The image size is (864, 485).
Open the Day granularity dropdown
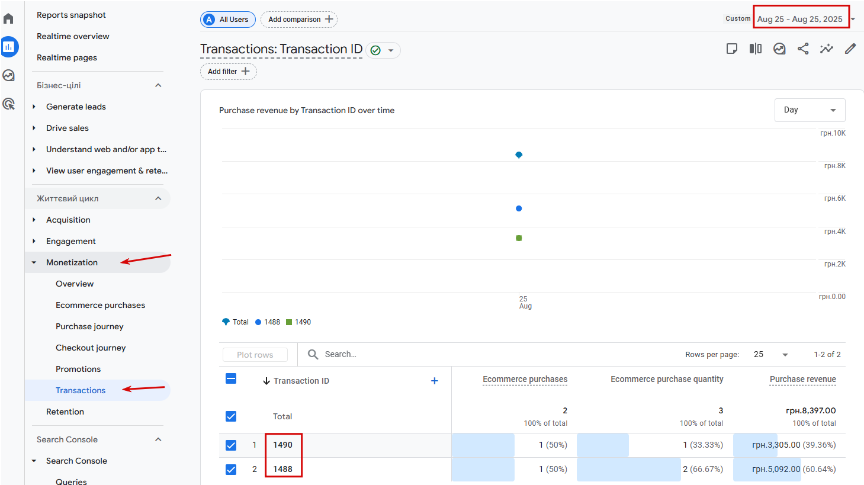(810, 110)
